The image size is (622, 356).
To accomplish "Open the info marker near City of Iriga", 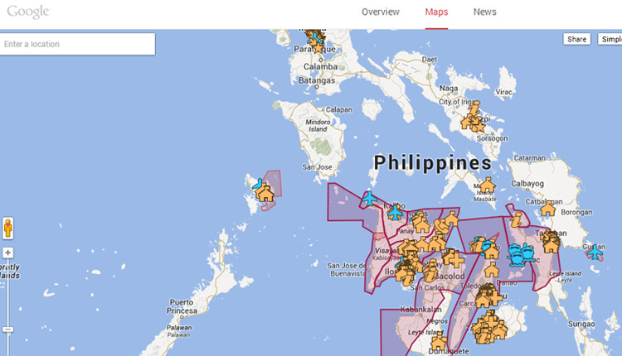I will pos(474,108).
